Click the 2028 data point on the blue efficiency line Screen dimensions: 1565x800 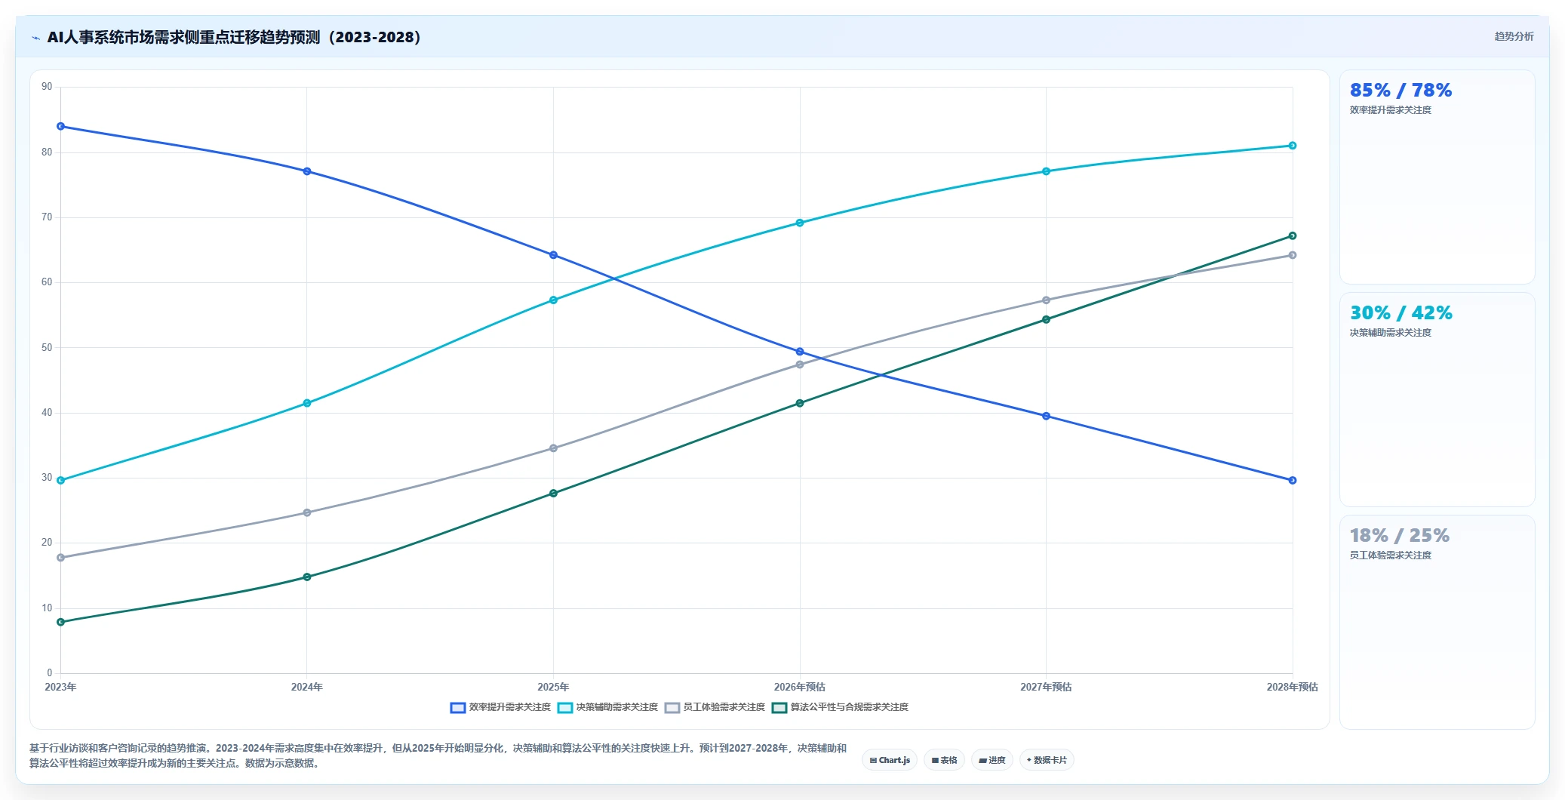pos(1293,480)
